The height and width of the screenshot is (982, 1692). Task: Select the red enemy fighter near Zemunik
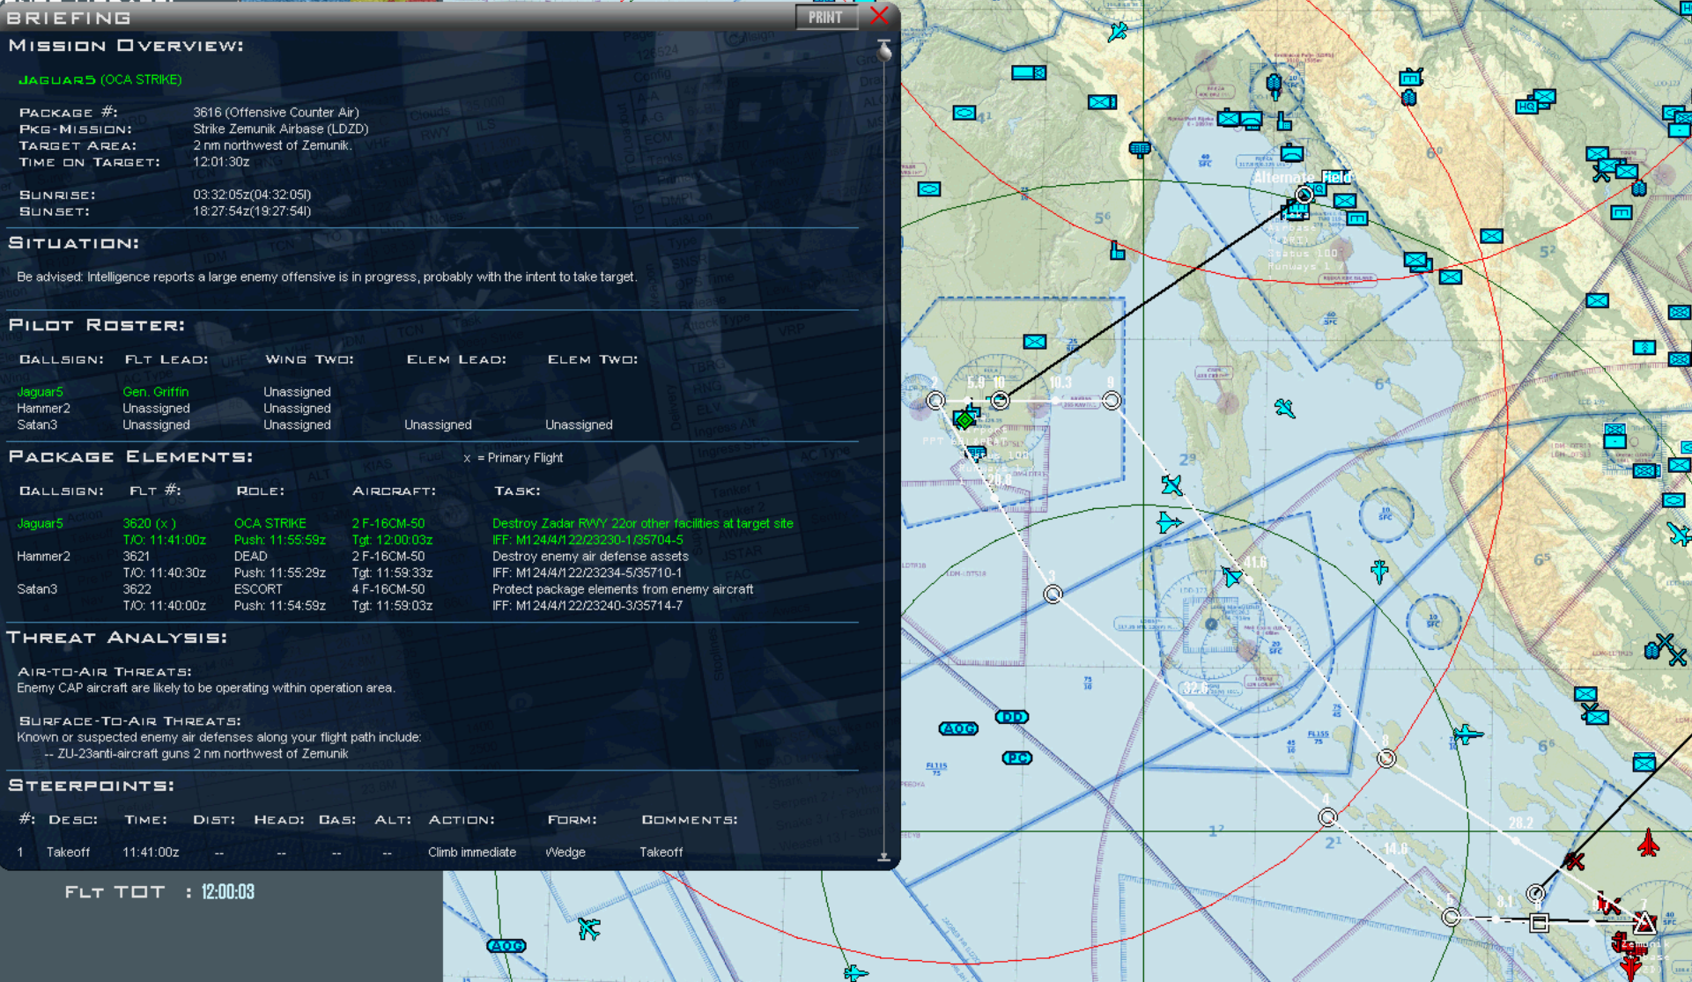click(1648, 843)
